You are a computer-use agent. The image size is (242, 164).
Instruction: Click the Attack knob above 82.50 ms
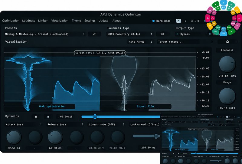point(14,137)
